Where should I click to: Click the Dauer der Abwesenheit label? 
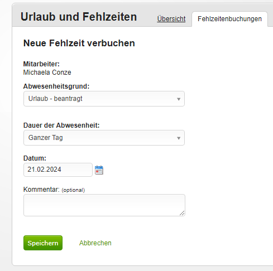[x=61, y=125]
